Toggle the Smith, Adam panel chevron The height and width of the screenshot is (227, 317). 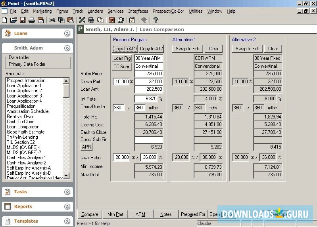coord(67,48)
